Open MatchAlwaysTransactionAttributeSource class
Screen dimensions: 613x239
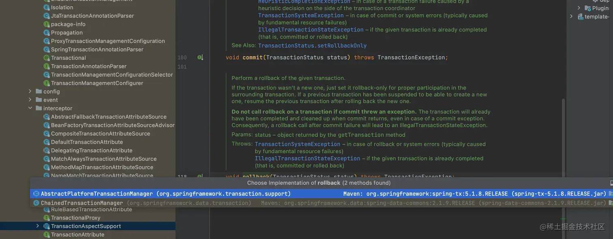pos(104,159)
